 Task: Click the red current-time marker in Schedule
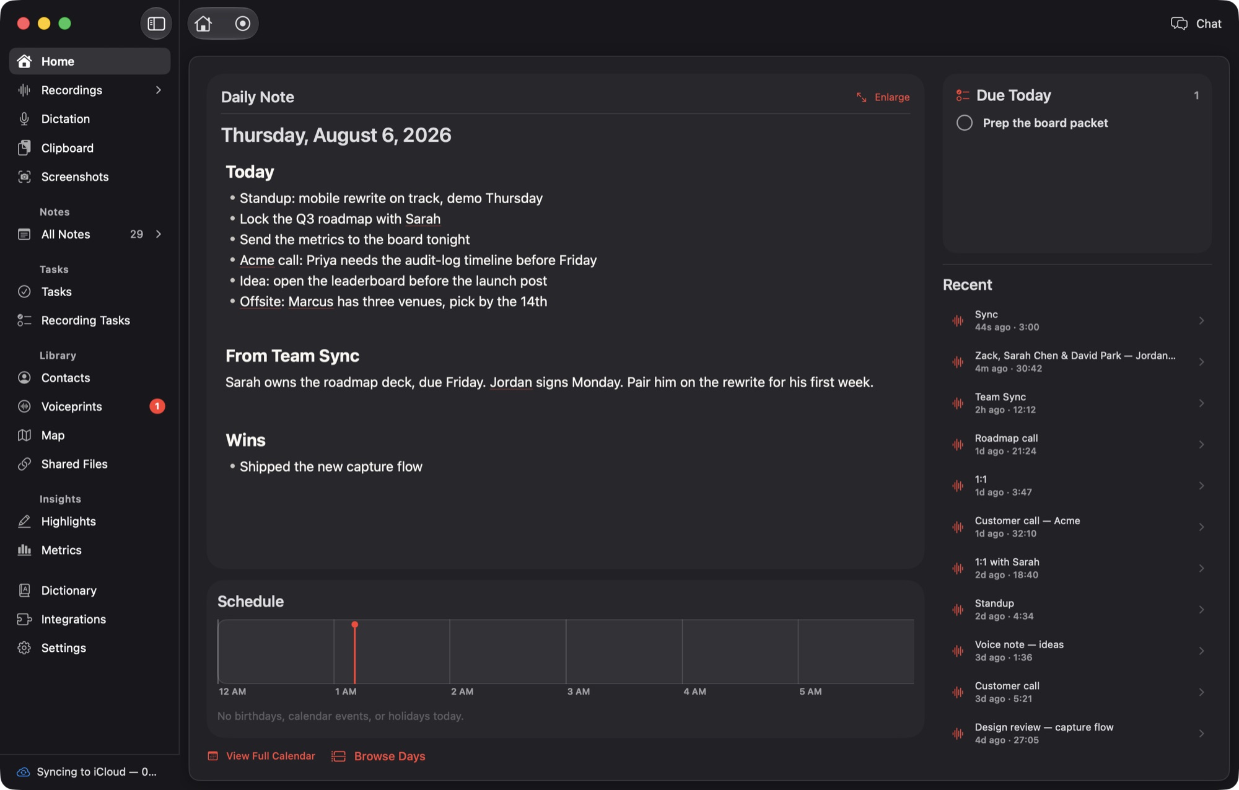[355, 652]
